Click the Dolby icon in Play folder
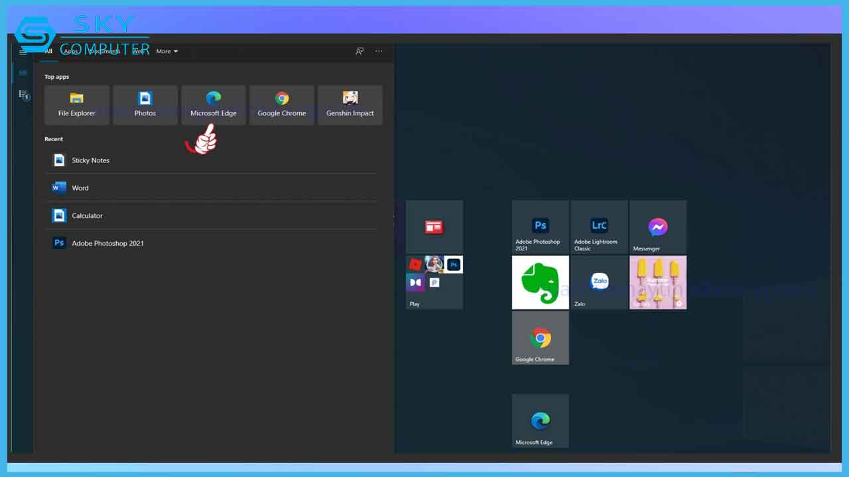The height and width of the screenshot is (477, 849). point(415,283)
